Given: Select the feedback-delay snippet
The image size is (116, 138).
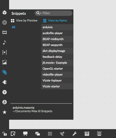Looking at the screenshot, I should tap(57, 57).
